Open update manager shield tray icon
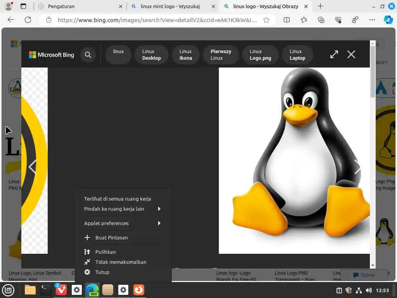 349,290
